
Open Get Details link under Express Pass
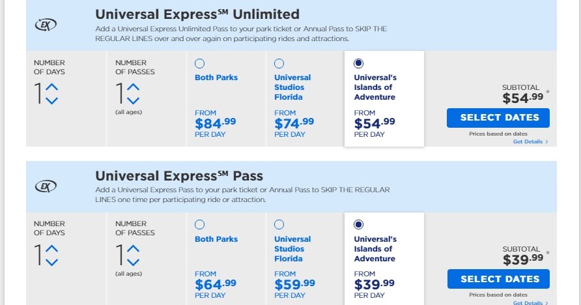point(530,302)
